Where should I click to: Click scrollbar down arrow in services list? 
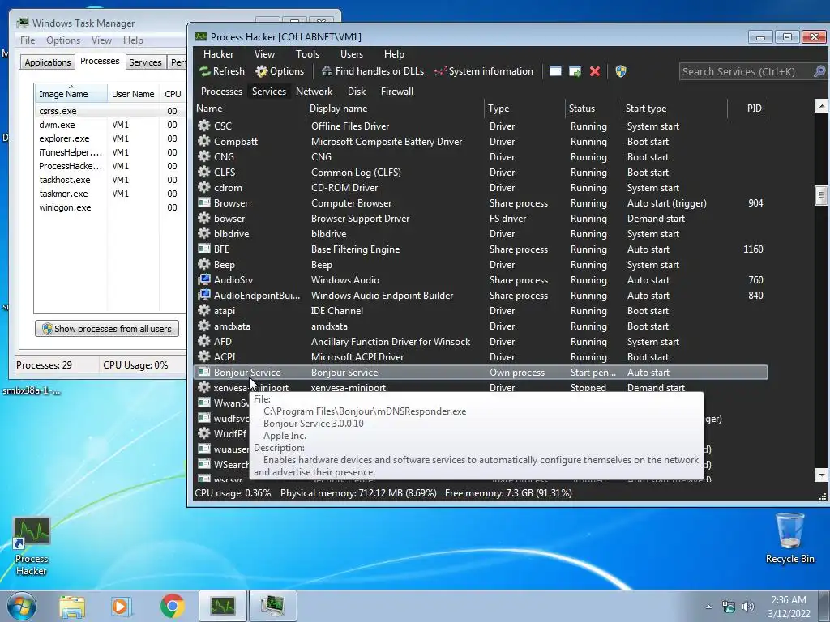(821, 475)
